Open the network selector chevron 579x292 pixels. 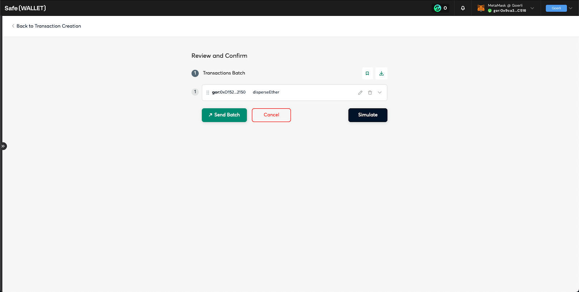[x=571, y=8]
